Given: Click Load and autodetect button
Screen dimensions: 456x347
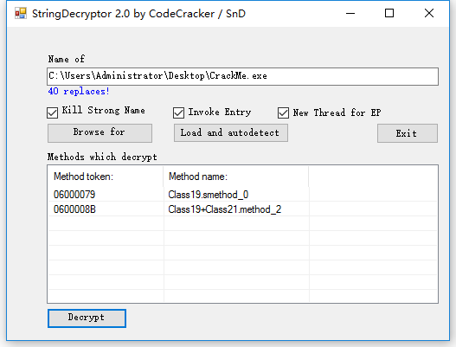Looking at the screenshot, I should point(231,133).
